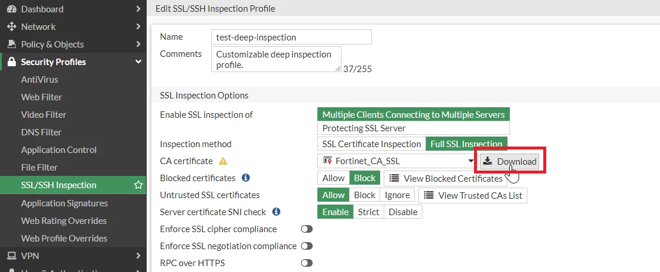The image size is (660, 272).
Task: Click the Edit SSL/SSH Inspection Profile title
Action: point(215,8)
